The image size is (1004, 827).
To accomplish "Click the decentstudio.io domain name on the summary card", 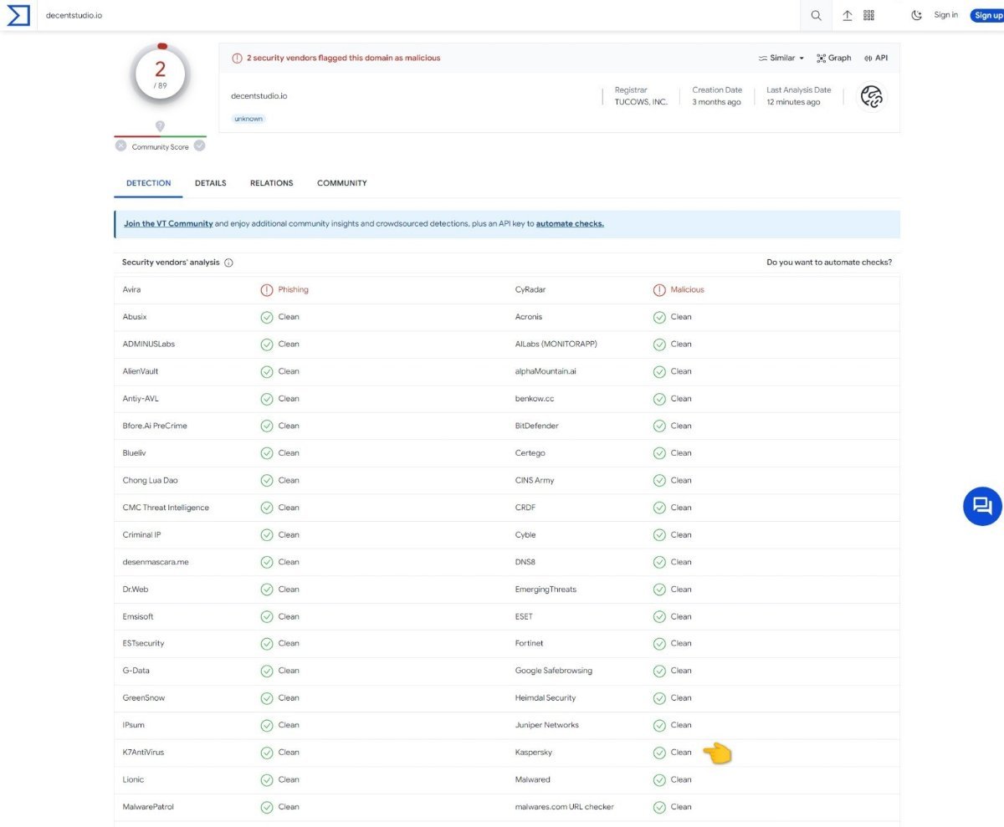I will (x=259, y=96).
